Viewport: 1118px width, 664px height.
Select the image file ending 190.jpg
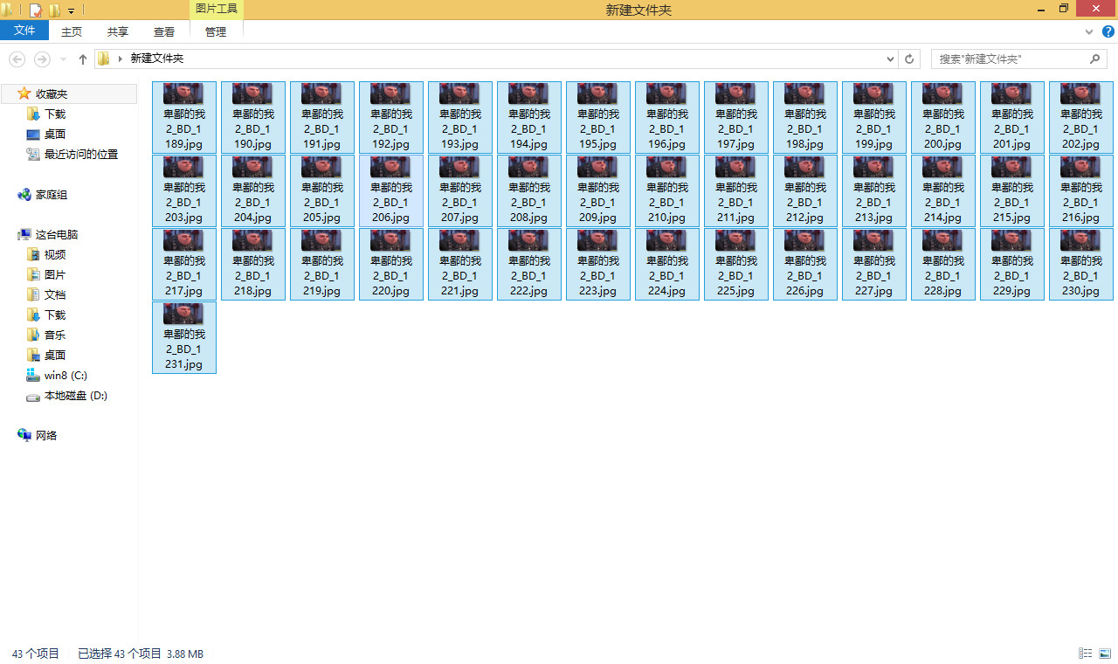tap(253, 118)
